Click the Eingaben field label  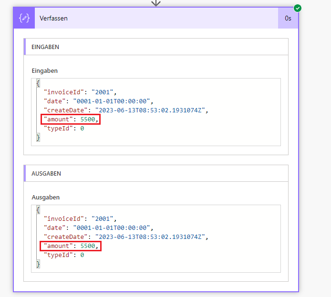(x=44, y=71)
